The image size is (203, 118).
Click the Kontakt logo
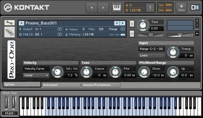coord(26,8)
